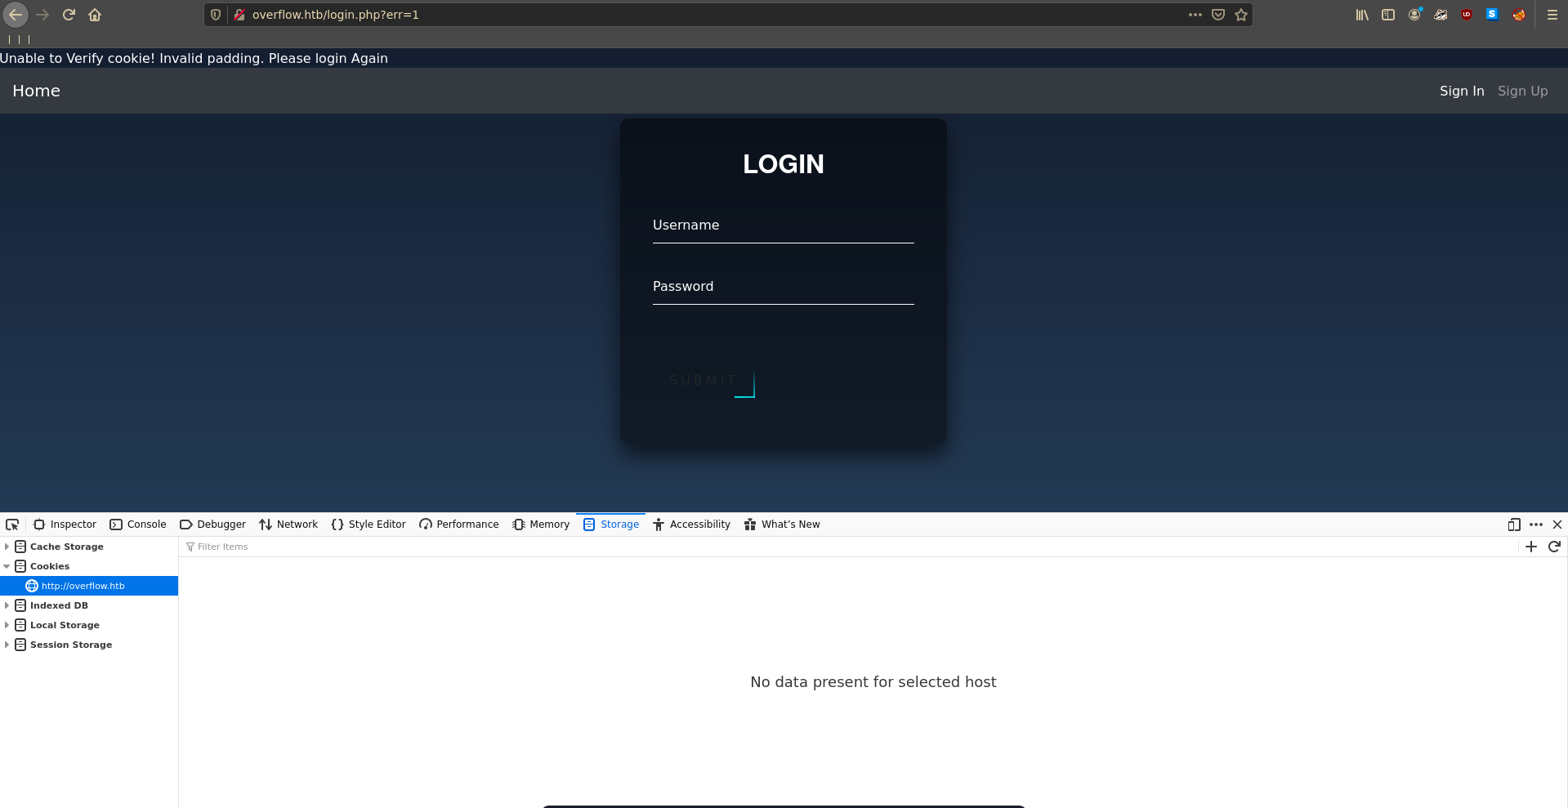The height and width of the screenshot is (808, 1568).
Task: Click the browser reload page icon
Action: [69, 15]
